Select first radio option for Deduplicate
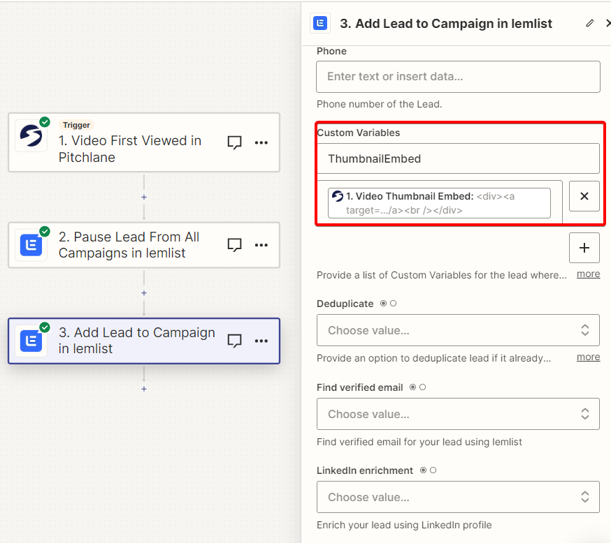Viewport: 611px width, 543px height. (383, 304)
